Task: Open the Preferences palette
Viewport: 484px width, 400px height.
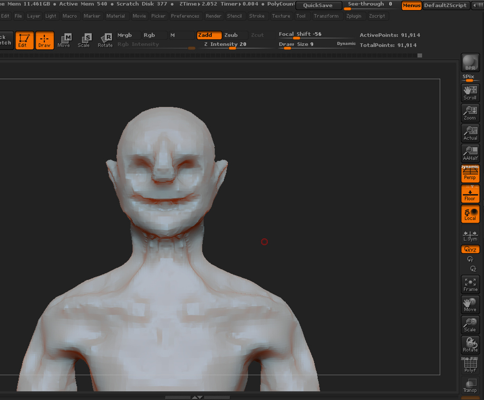Action: 185,16
